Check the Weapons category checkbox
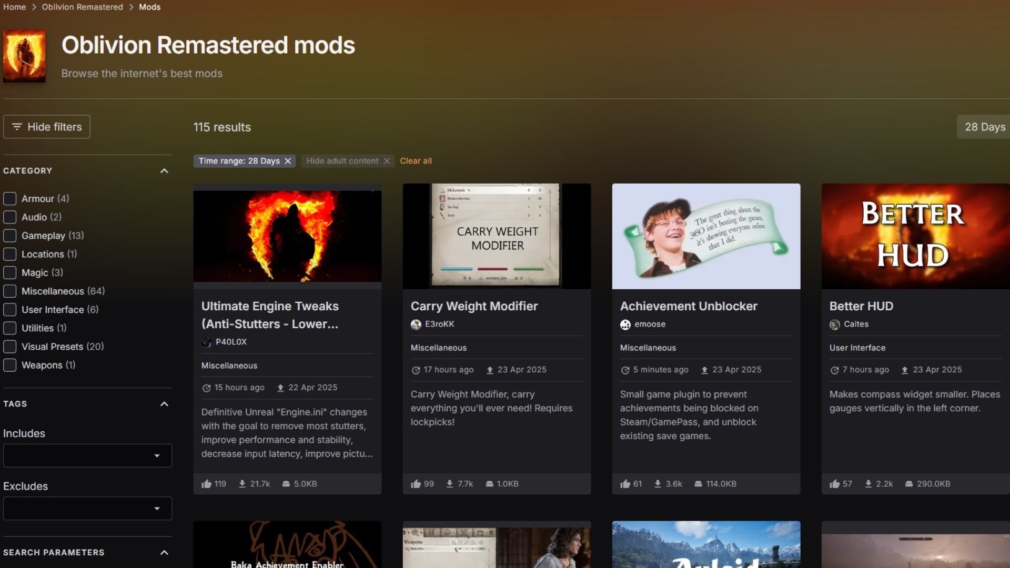 pyautogui.click(x=9, y=365)
